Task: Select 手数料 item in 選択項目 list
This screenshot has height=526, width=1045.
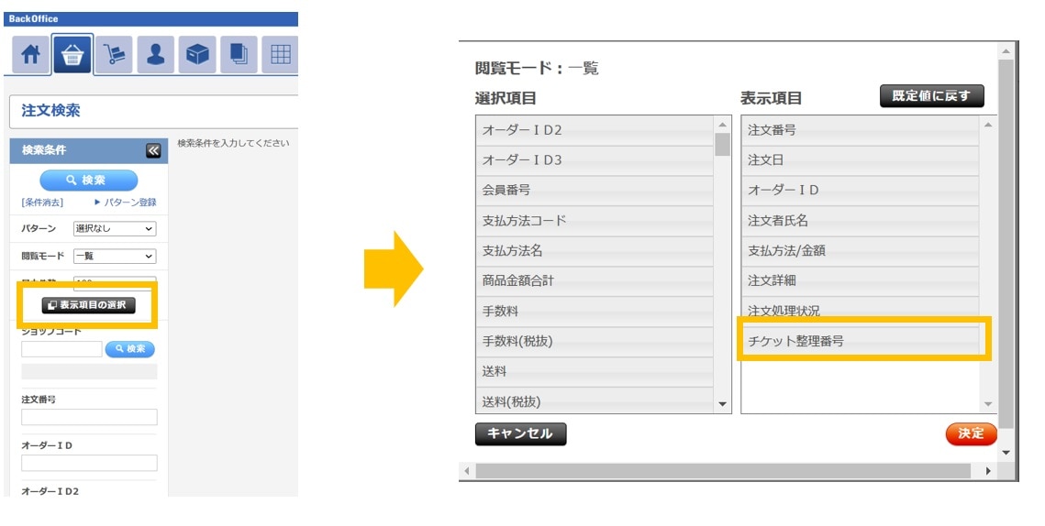Action: [595, 312]
